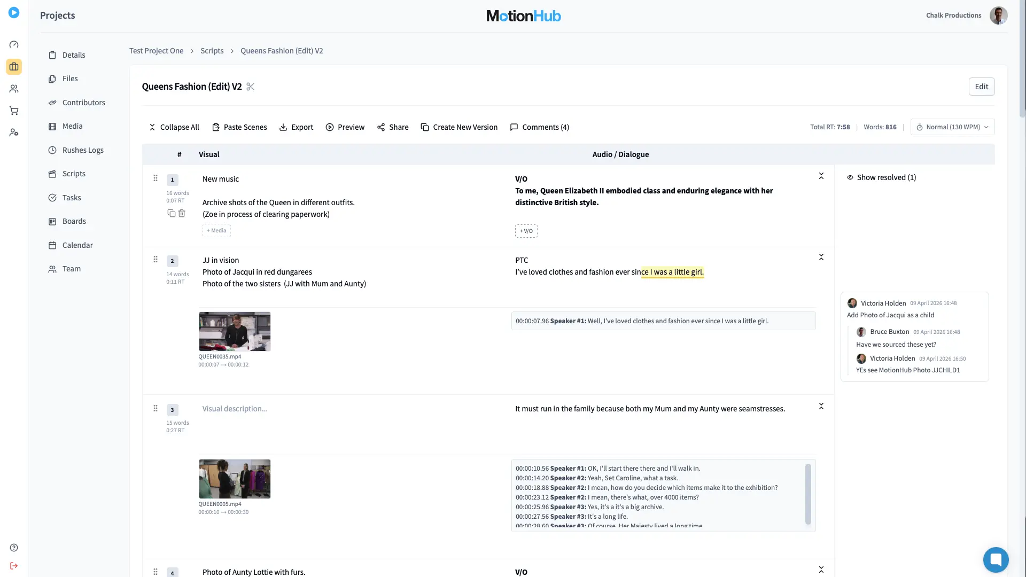
Task: Open the QUEEN0035.mp4 thumbnail
Action: click(x=235, y=331)
